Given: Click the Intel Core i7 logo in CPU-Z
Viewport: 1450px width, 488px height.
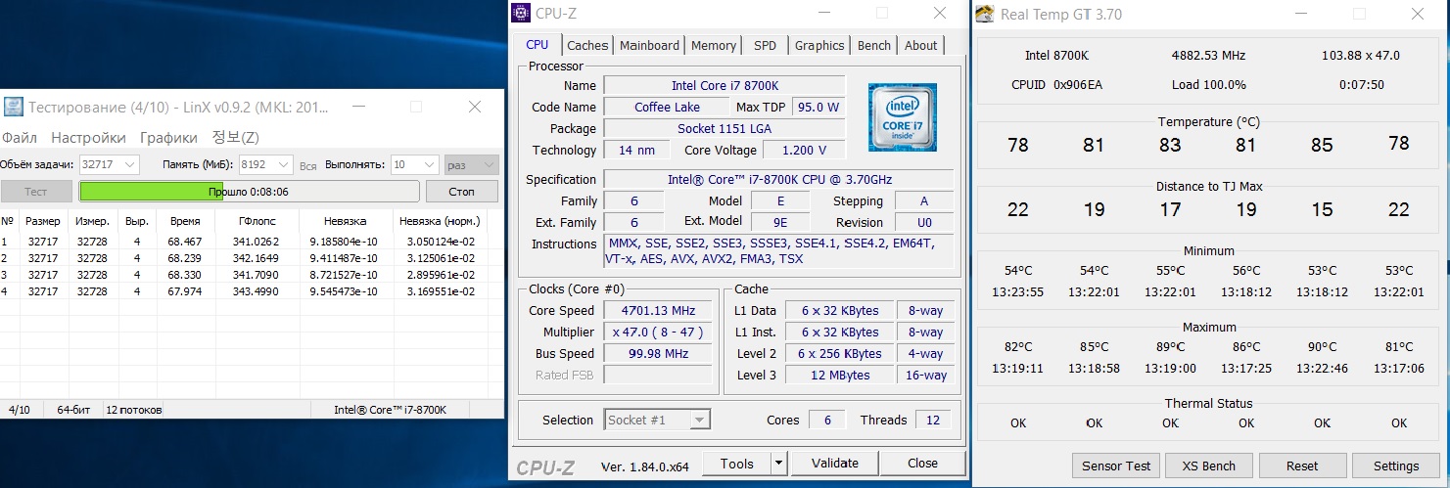Looking at the screenshot, I should (x=902, y=117).
